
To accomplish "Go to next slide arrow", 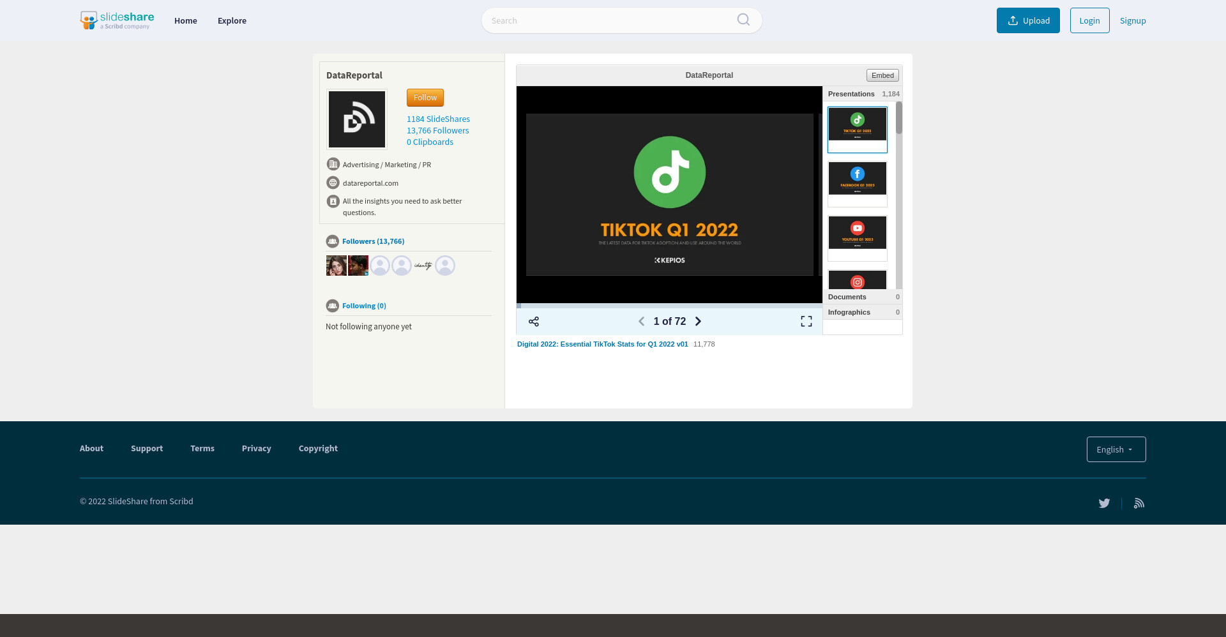I will [698, 322].
